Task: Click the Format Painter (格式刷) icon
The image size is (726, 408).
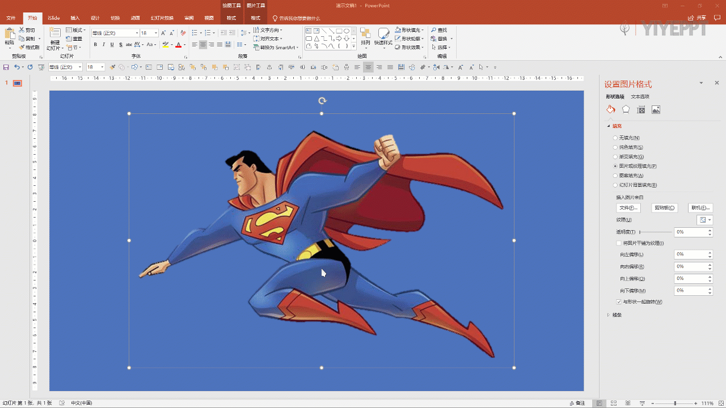Action: [x=22, y=48]
